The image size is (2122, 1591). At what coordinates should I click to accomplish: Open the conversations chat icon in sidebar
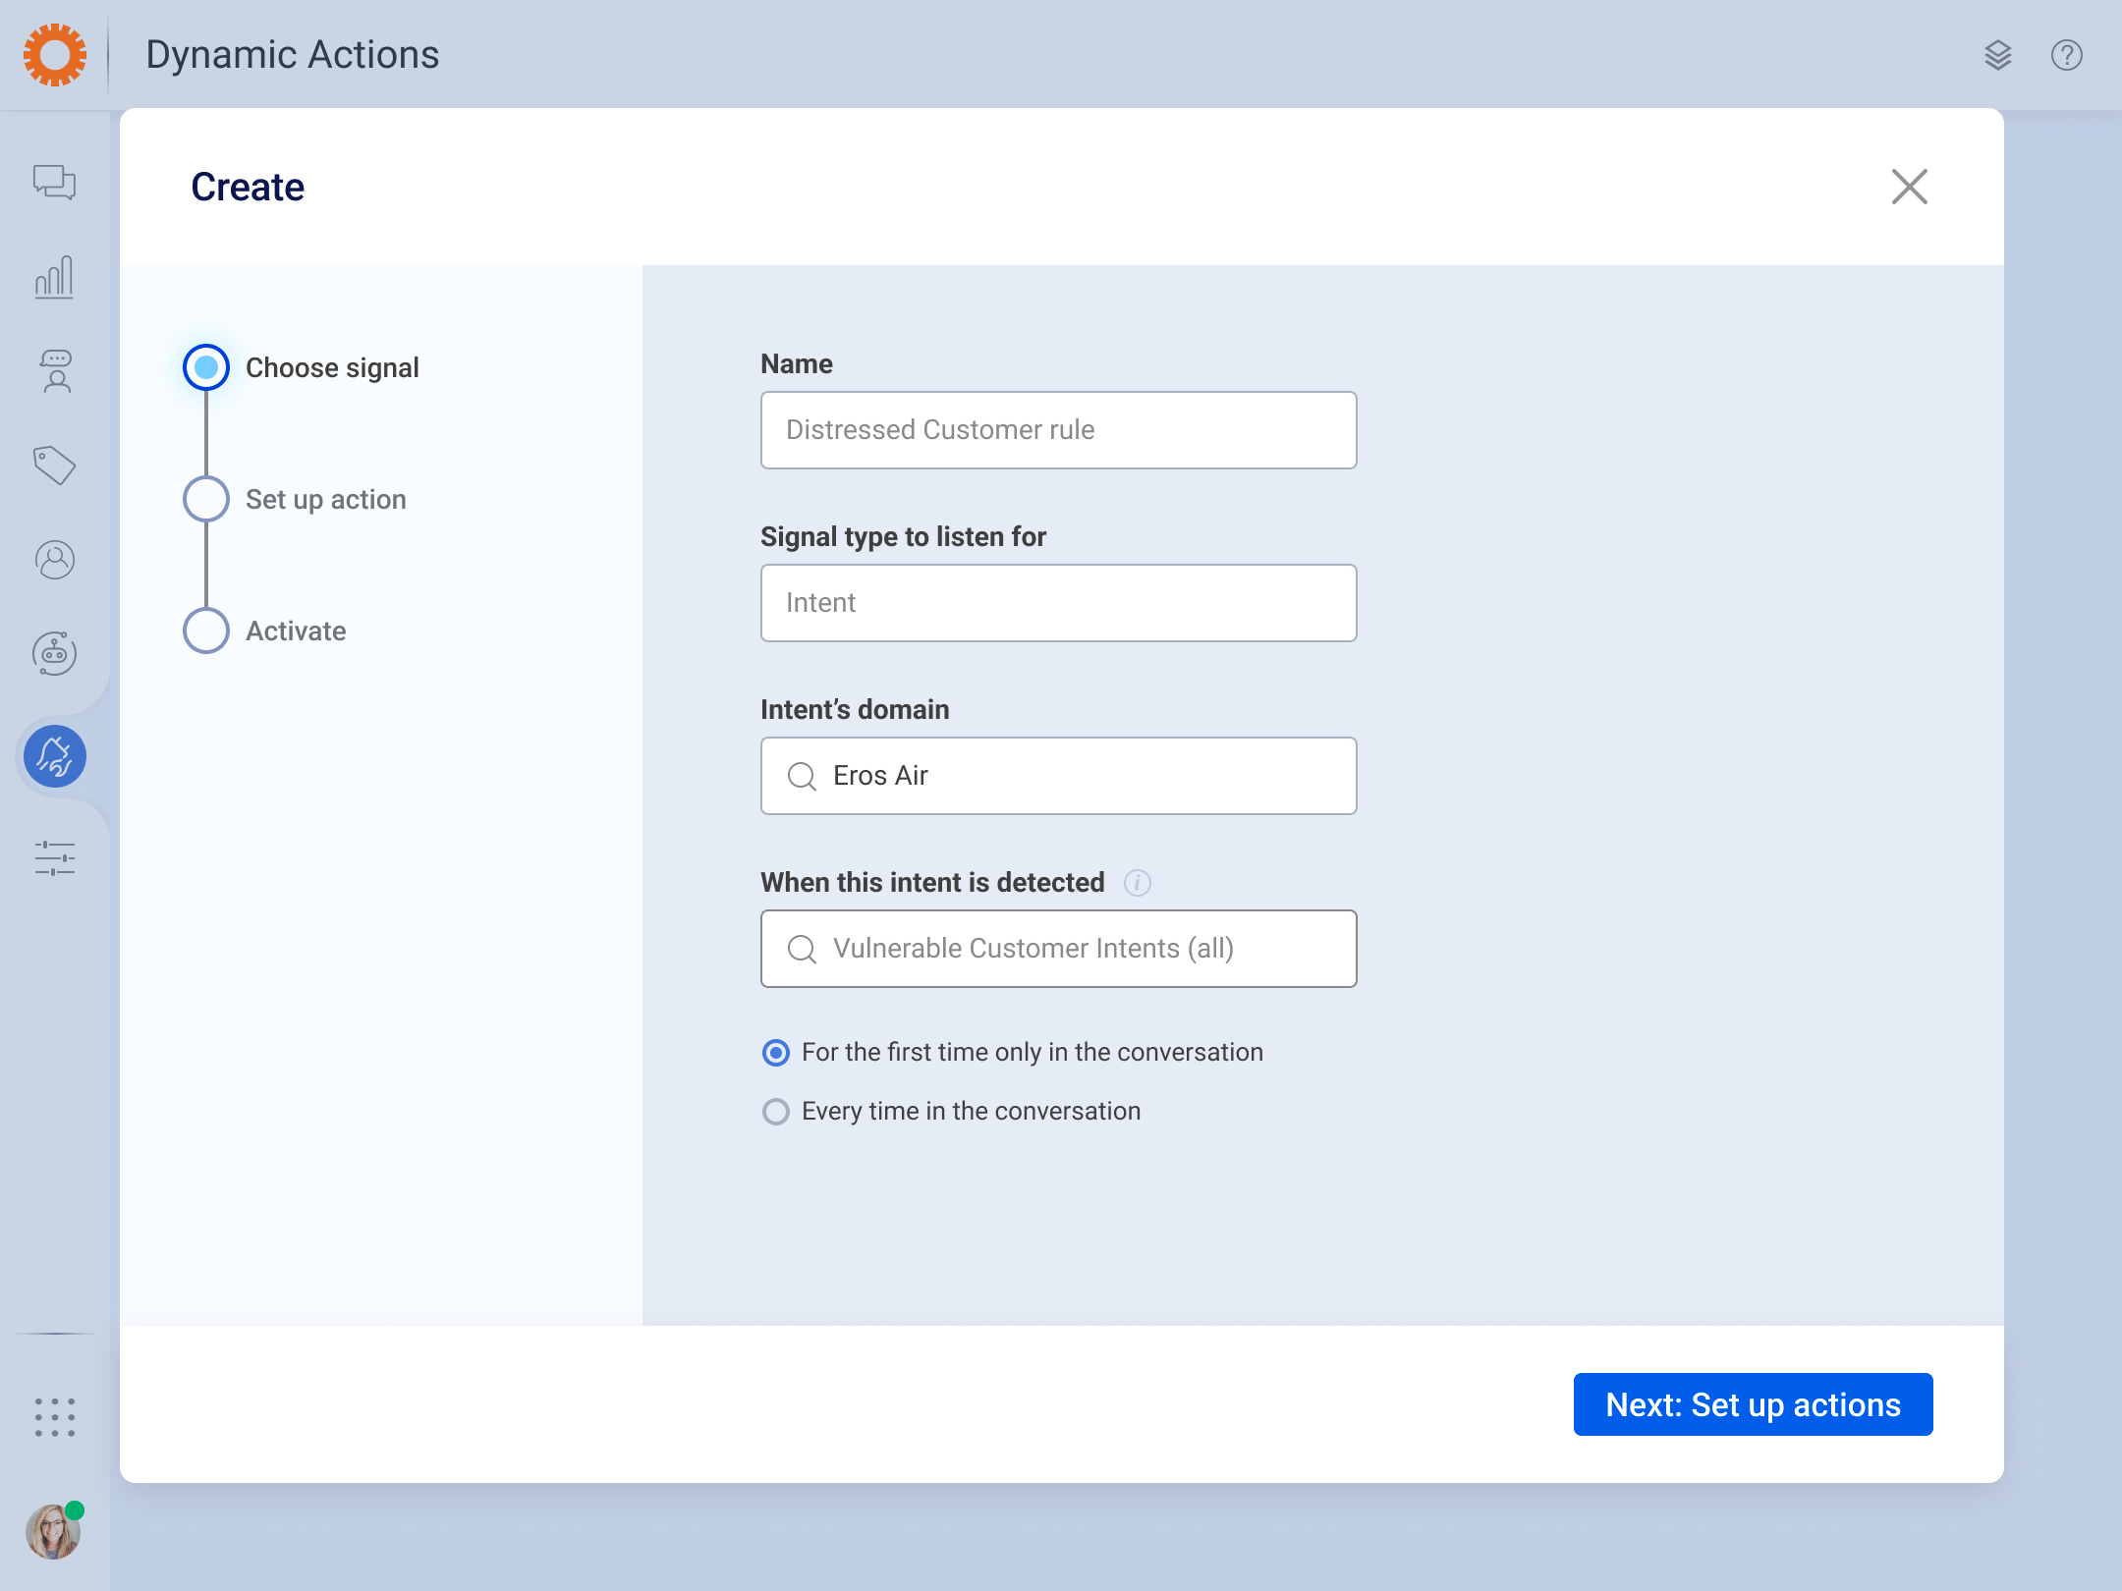[54, 182]
